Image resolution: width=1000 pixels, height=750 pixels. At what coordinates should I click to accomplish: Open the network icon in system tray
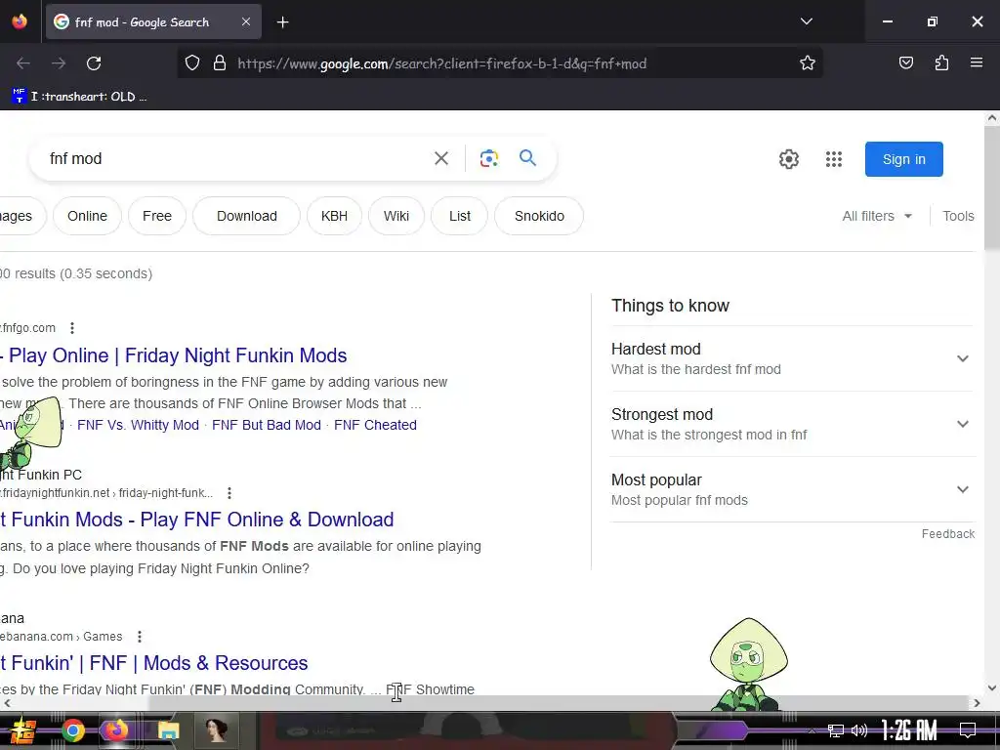point(835,730)
